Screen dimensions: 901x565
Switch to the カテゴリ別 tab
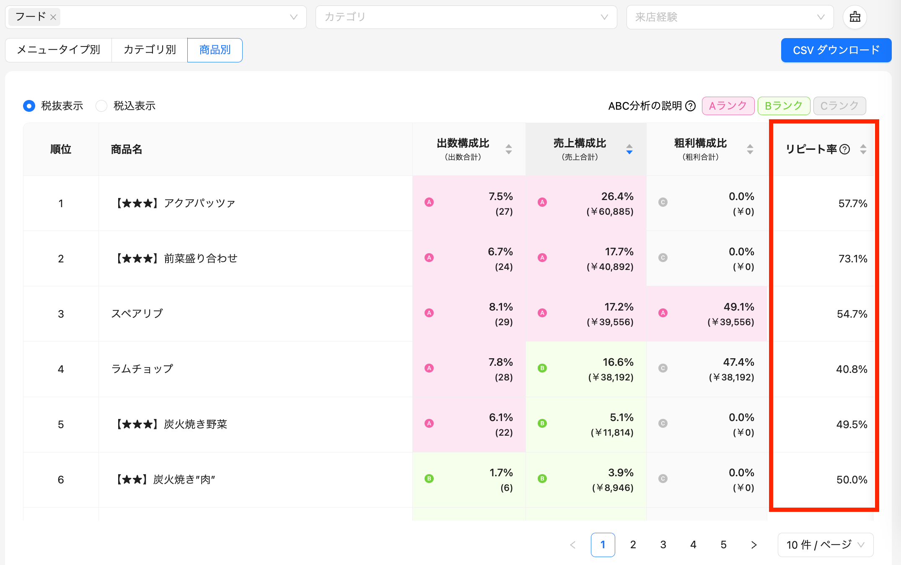tap(149, 50)
